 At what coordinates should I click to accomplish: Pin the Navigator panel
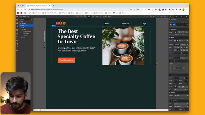point(32,19)
